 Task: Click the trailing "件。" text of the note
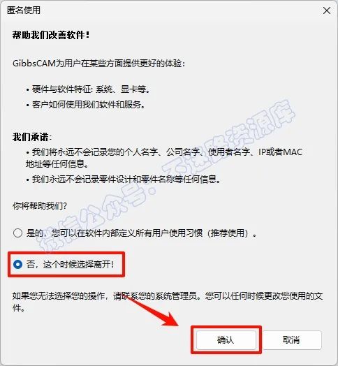(19, 308)
